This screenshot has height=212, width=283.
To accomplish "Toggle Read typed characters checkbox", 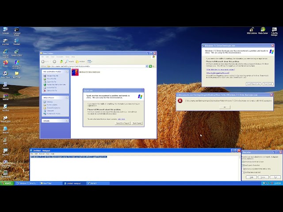I will click(x=243, y=165).
